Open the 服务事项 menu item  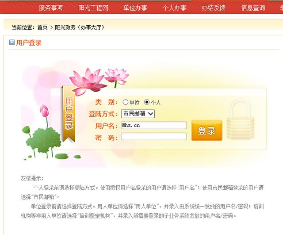51,8
